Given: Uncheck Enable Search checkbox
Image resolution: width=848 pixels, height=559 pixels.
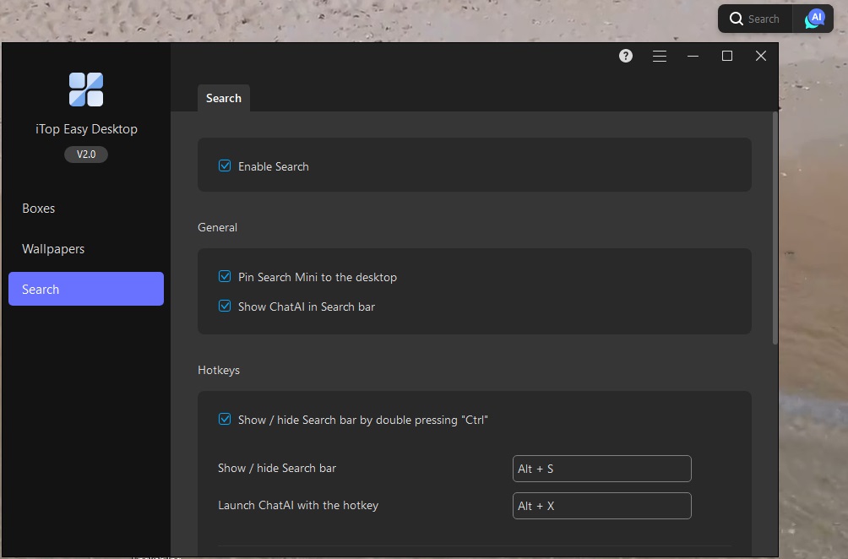Looking at the screenshot, I should coord(225,166).
